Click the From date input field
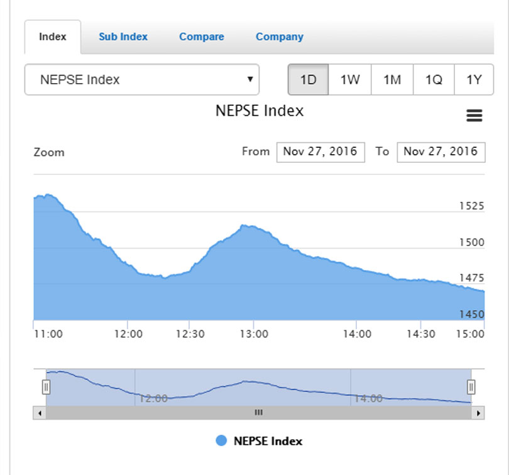 [x=320, y=152]
